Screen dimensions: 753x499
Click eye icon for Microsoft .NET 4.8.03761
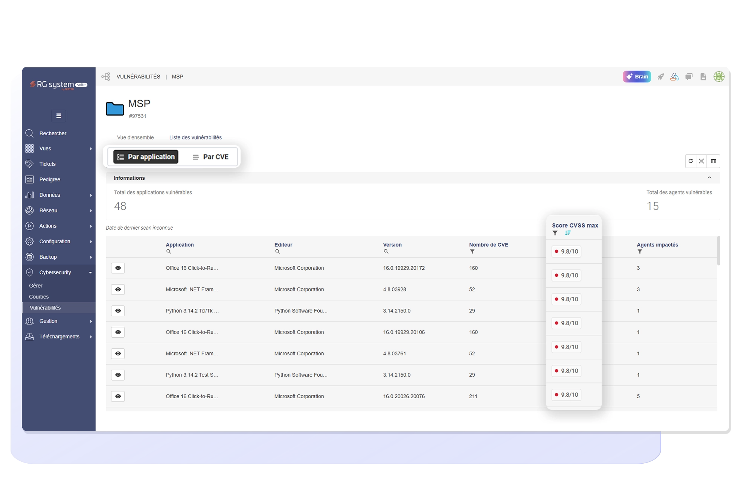click(118, 353)
